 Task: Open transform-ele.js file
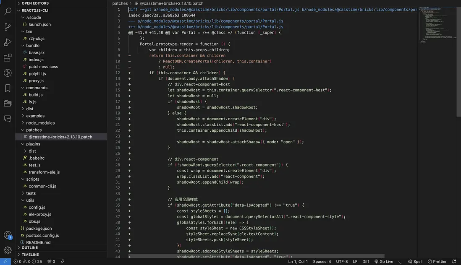point(61,172)
